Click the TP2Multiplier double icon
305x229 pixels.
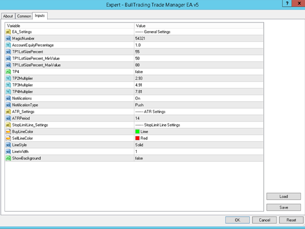8,78
